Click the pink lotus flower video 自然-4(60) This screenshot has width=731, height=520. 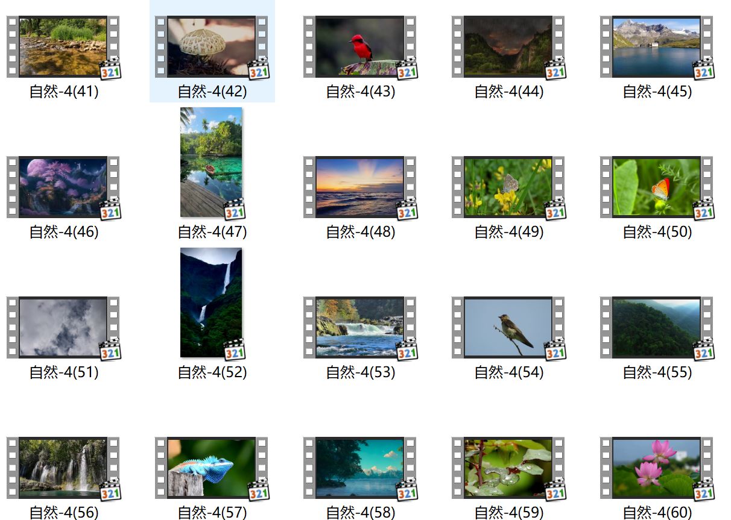656,468
